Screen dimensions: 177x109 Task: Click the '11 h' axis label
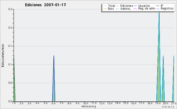pos(94,103)
